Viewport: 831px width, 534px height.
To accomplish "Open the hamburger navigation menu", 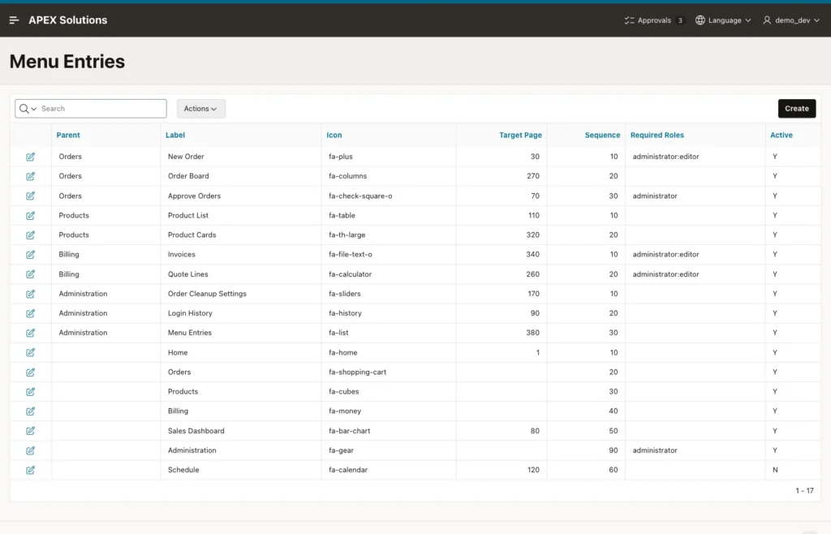I will [x=15, y=20].
